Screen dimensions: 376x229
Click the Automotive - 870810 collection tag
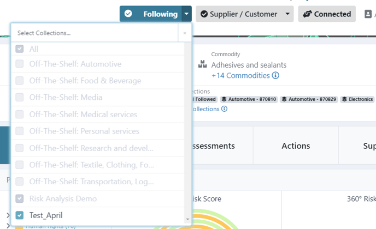coord(249,99)
